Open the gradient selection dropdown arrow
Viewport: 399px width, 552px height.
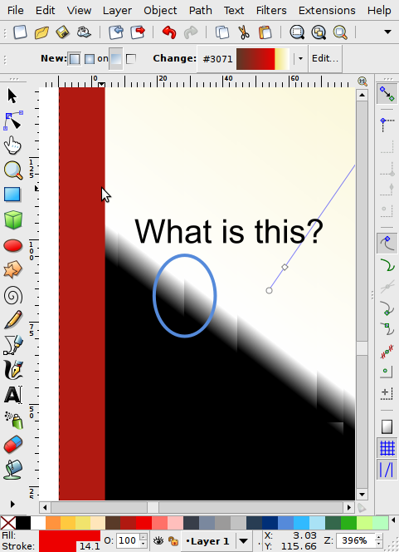(300, 58)
